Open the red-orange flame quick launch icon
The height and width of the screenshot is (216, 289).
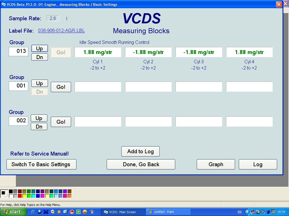(72, 212)
